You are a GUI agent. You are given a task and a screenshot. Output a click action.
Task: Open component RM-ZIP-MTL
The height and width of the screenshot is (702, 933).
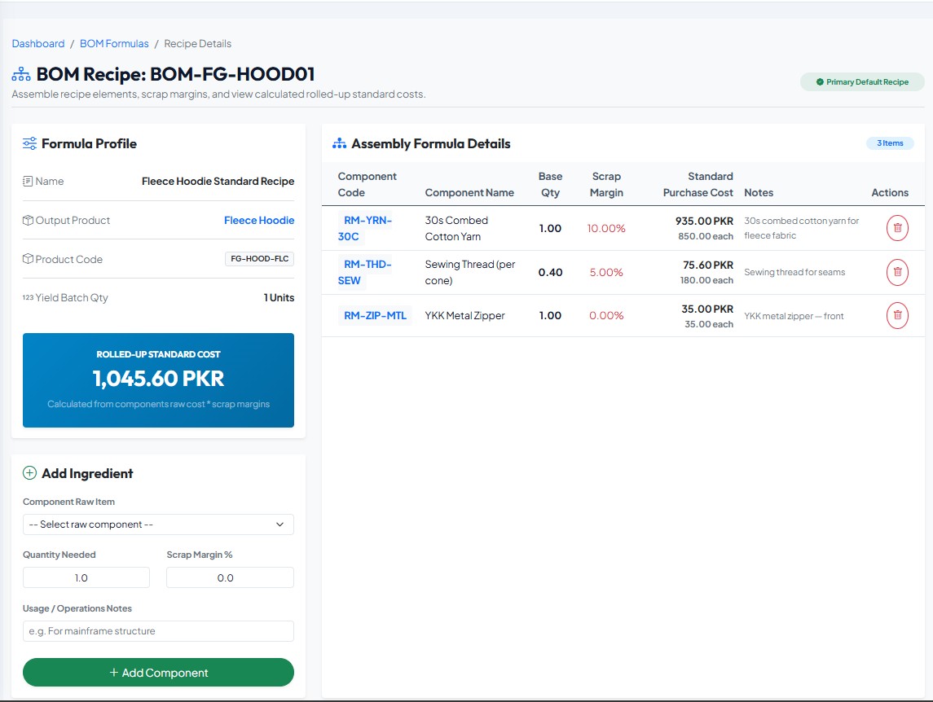tap(375, 315)
